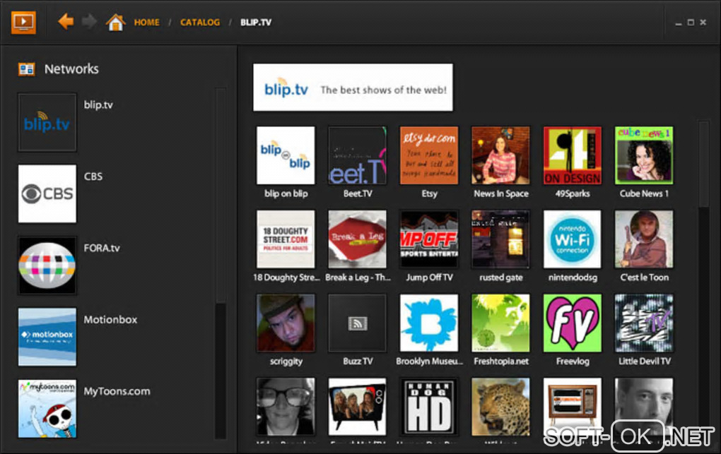
Task: Open the rusted gate channel
Action: pos(500,239)
